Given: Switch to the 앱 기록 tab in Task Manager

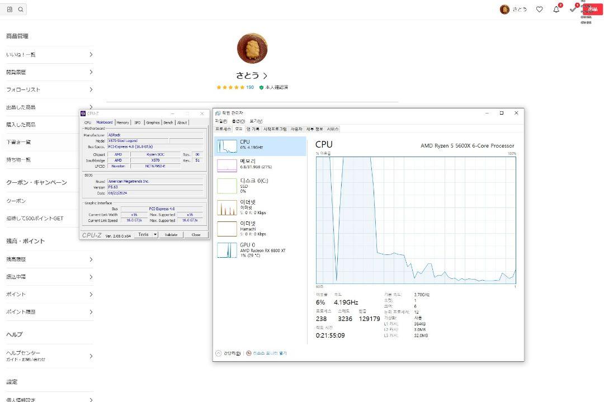Looking at the screenshot, I should click(x=253, y=129).
